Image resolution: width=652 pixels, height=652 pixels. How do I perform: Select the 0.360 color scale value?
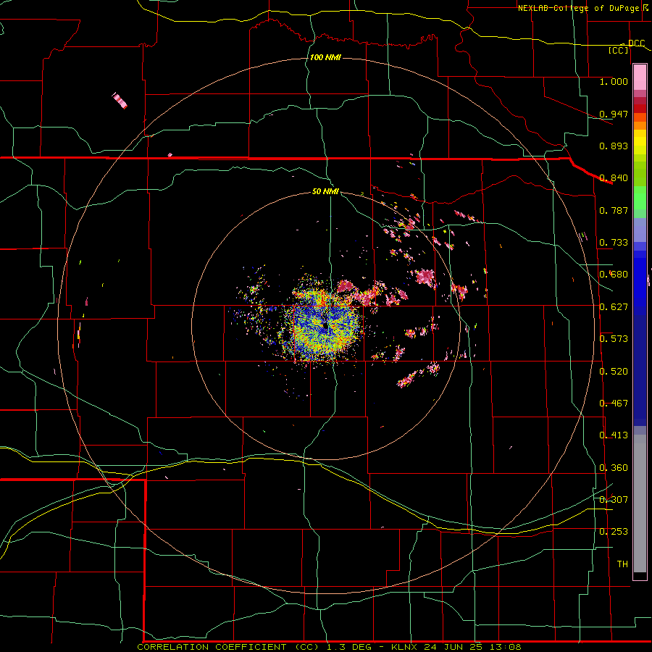[x=614, y=468]
